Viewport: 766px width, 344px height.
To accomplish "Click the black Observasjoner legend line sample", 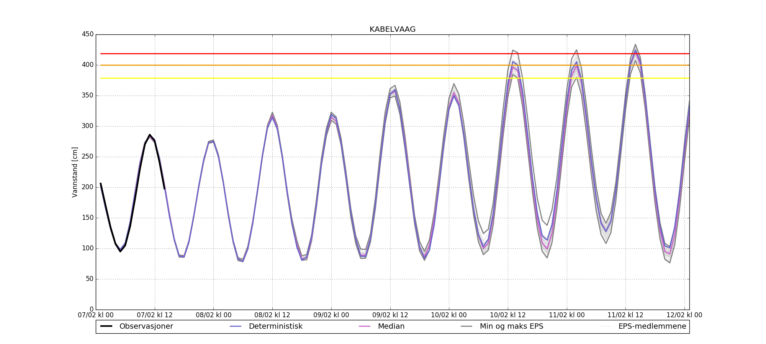I will [106, 326].
